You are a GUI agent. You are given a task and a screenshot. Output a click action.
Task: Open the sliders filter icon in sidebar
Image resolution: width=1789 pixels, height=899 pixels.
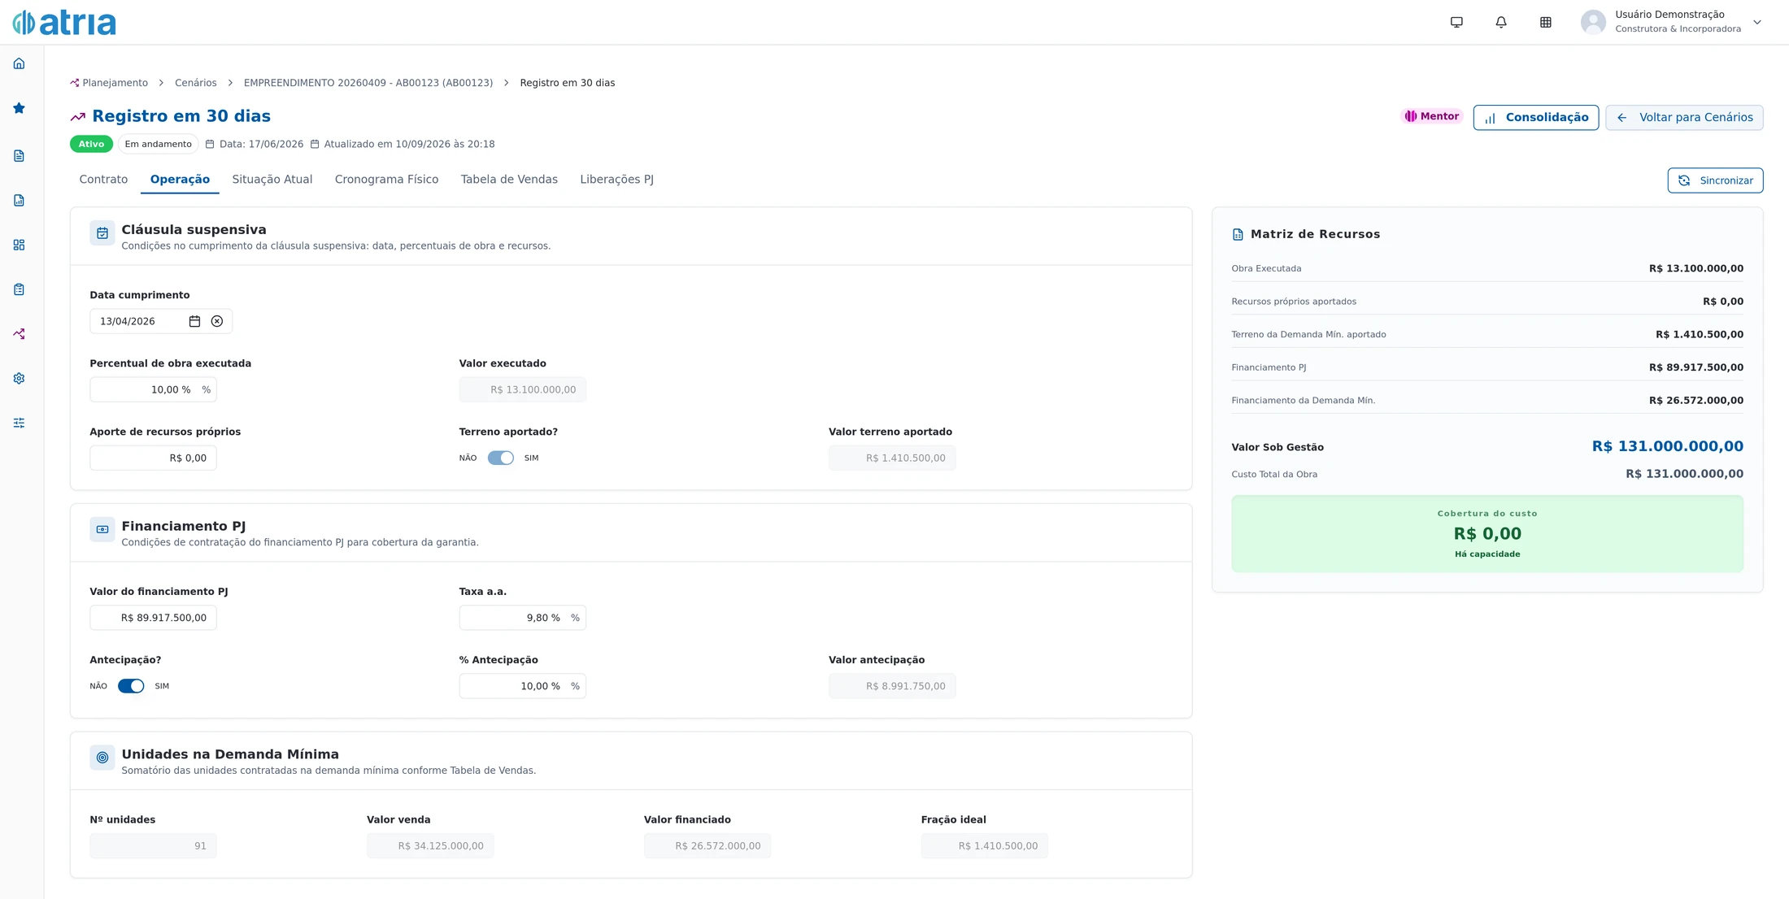pos(19,423)
